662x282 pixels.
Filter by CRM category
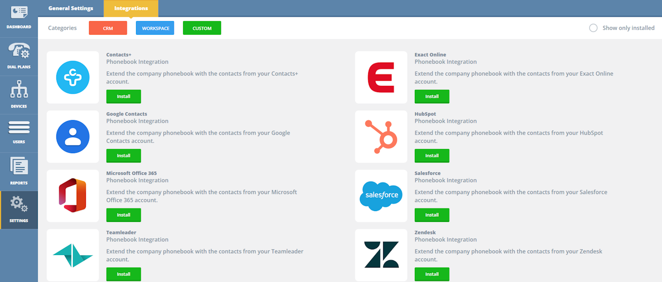coord(108,28)
